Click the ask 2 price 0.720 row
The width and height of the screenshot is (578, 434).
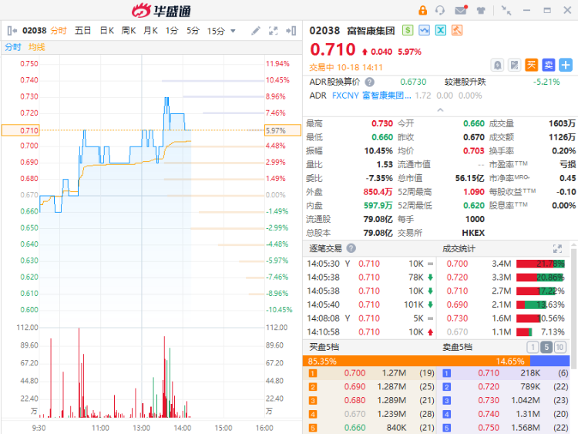click(503, 387)
